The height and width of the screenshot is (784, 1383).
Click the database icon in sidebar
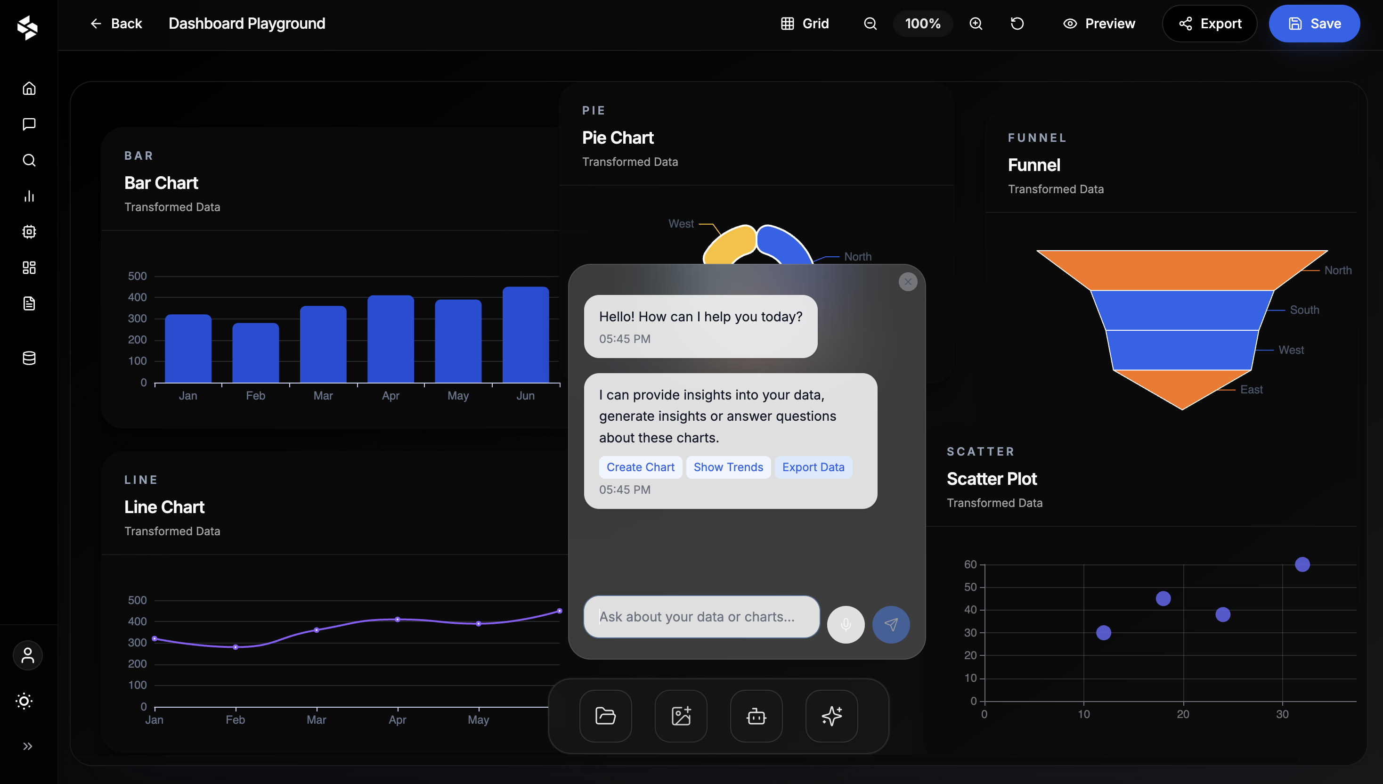[29, 358]
